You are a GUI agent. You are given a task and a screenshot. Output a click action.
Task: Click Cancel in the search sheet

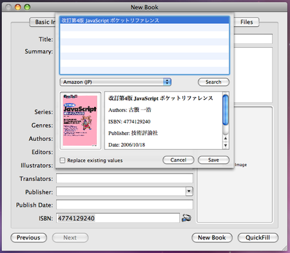(179, 160)
